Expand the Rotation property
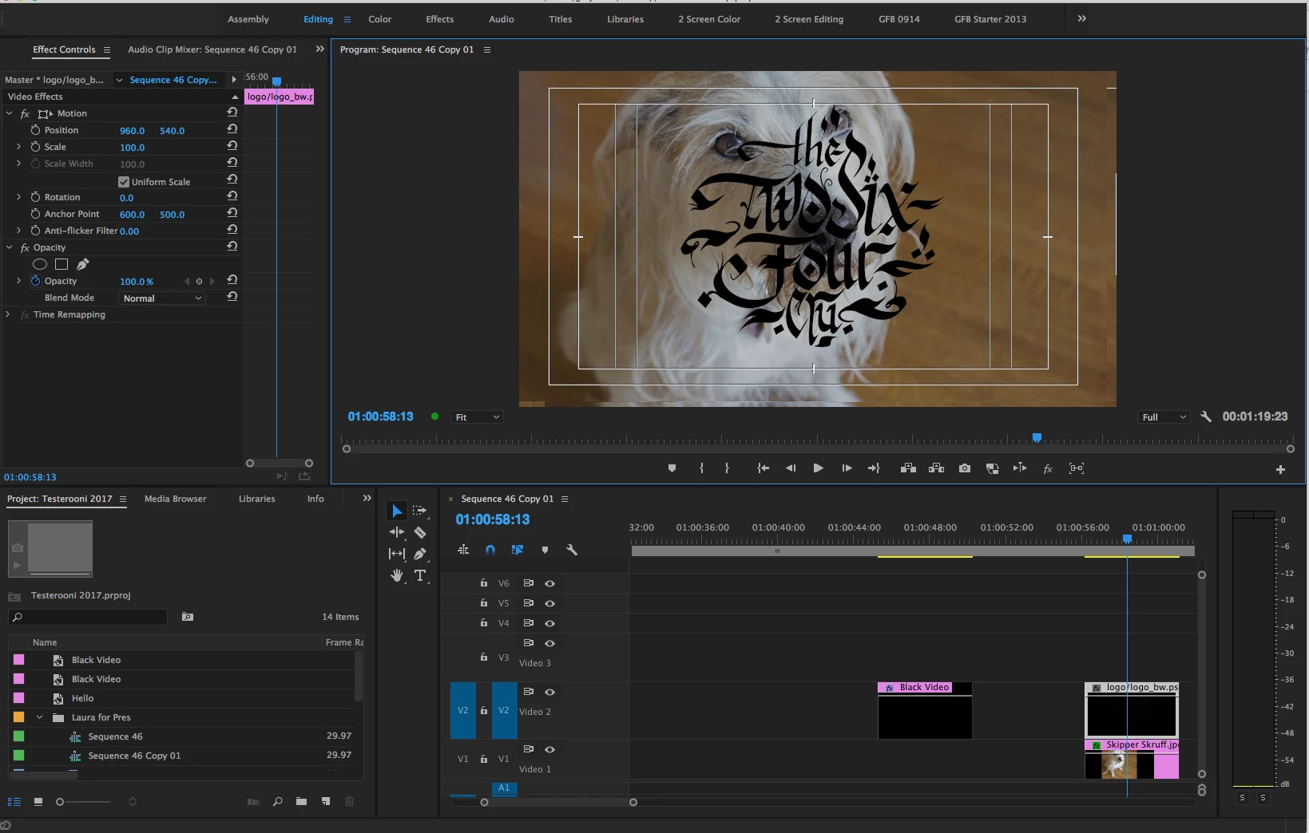The height and width of the screenshot is (833, 1309). tap(18, 197)
